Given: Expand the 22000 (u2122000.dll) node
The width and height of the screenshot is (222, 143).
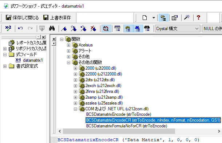Looking at the screenshot, I should (x=75, y=74).
